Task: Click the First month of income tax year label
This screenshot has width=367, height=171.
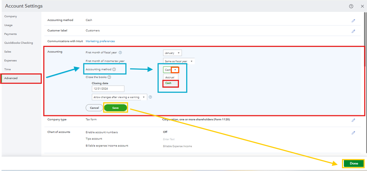Action: coord(105,61)
